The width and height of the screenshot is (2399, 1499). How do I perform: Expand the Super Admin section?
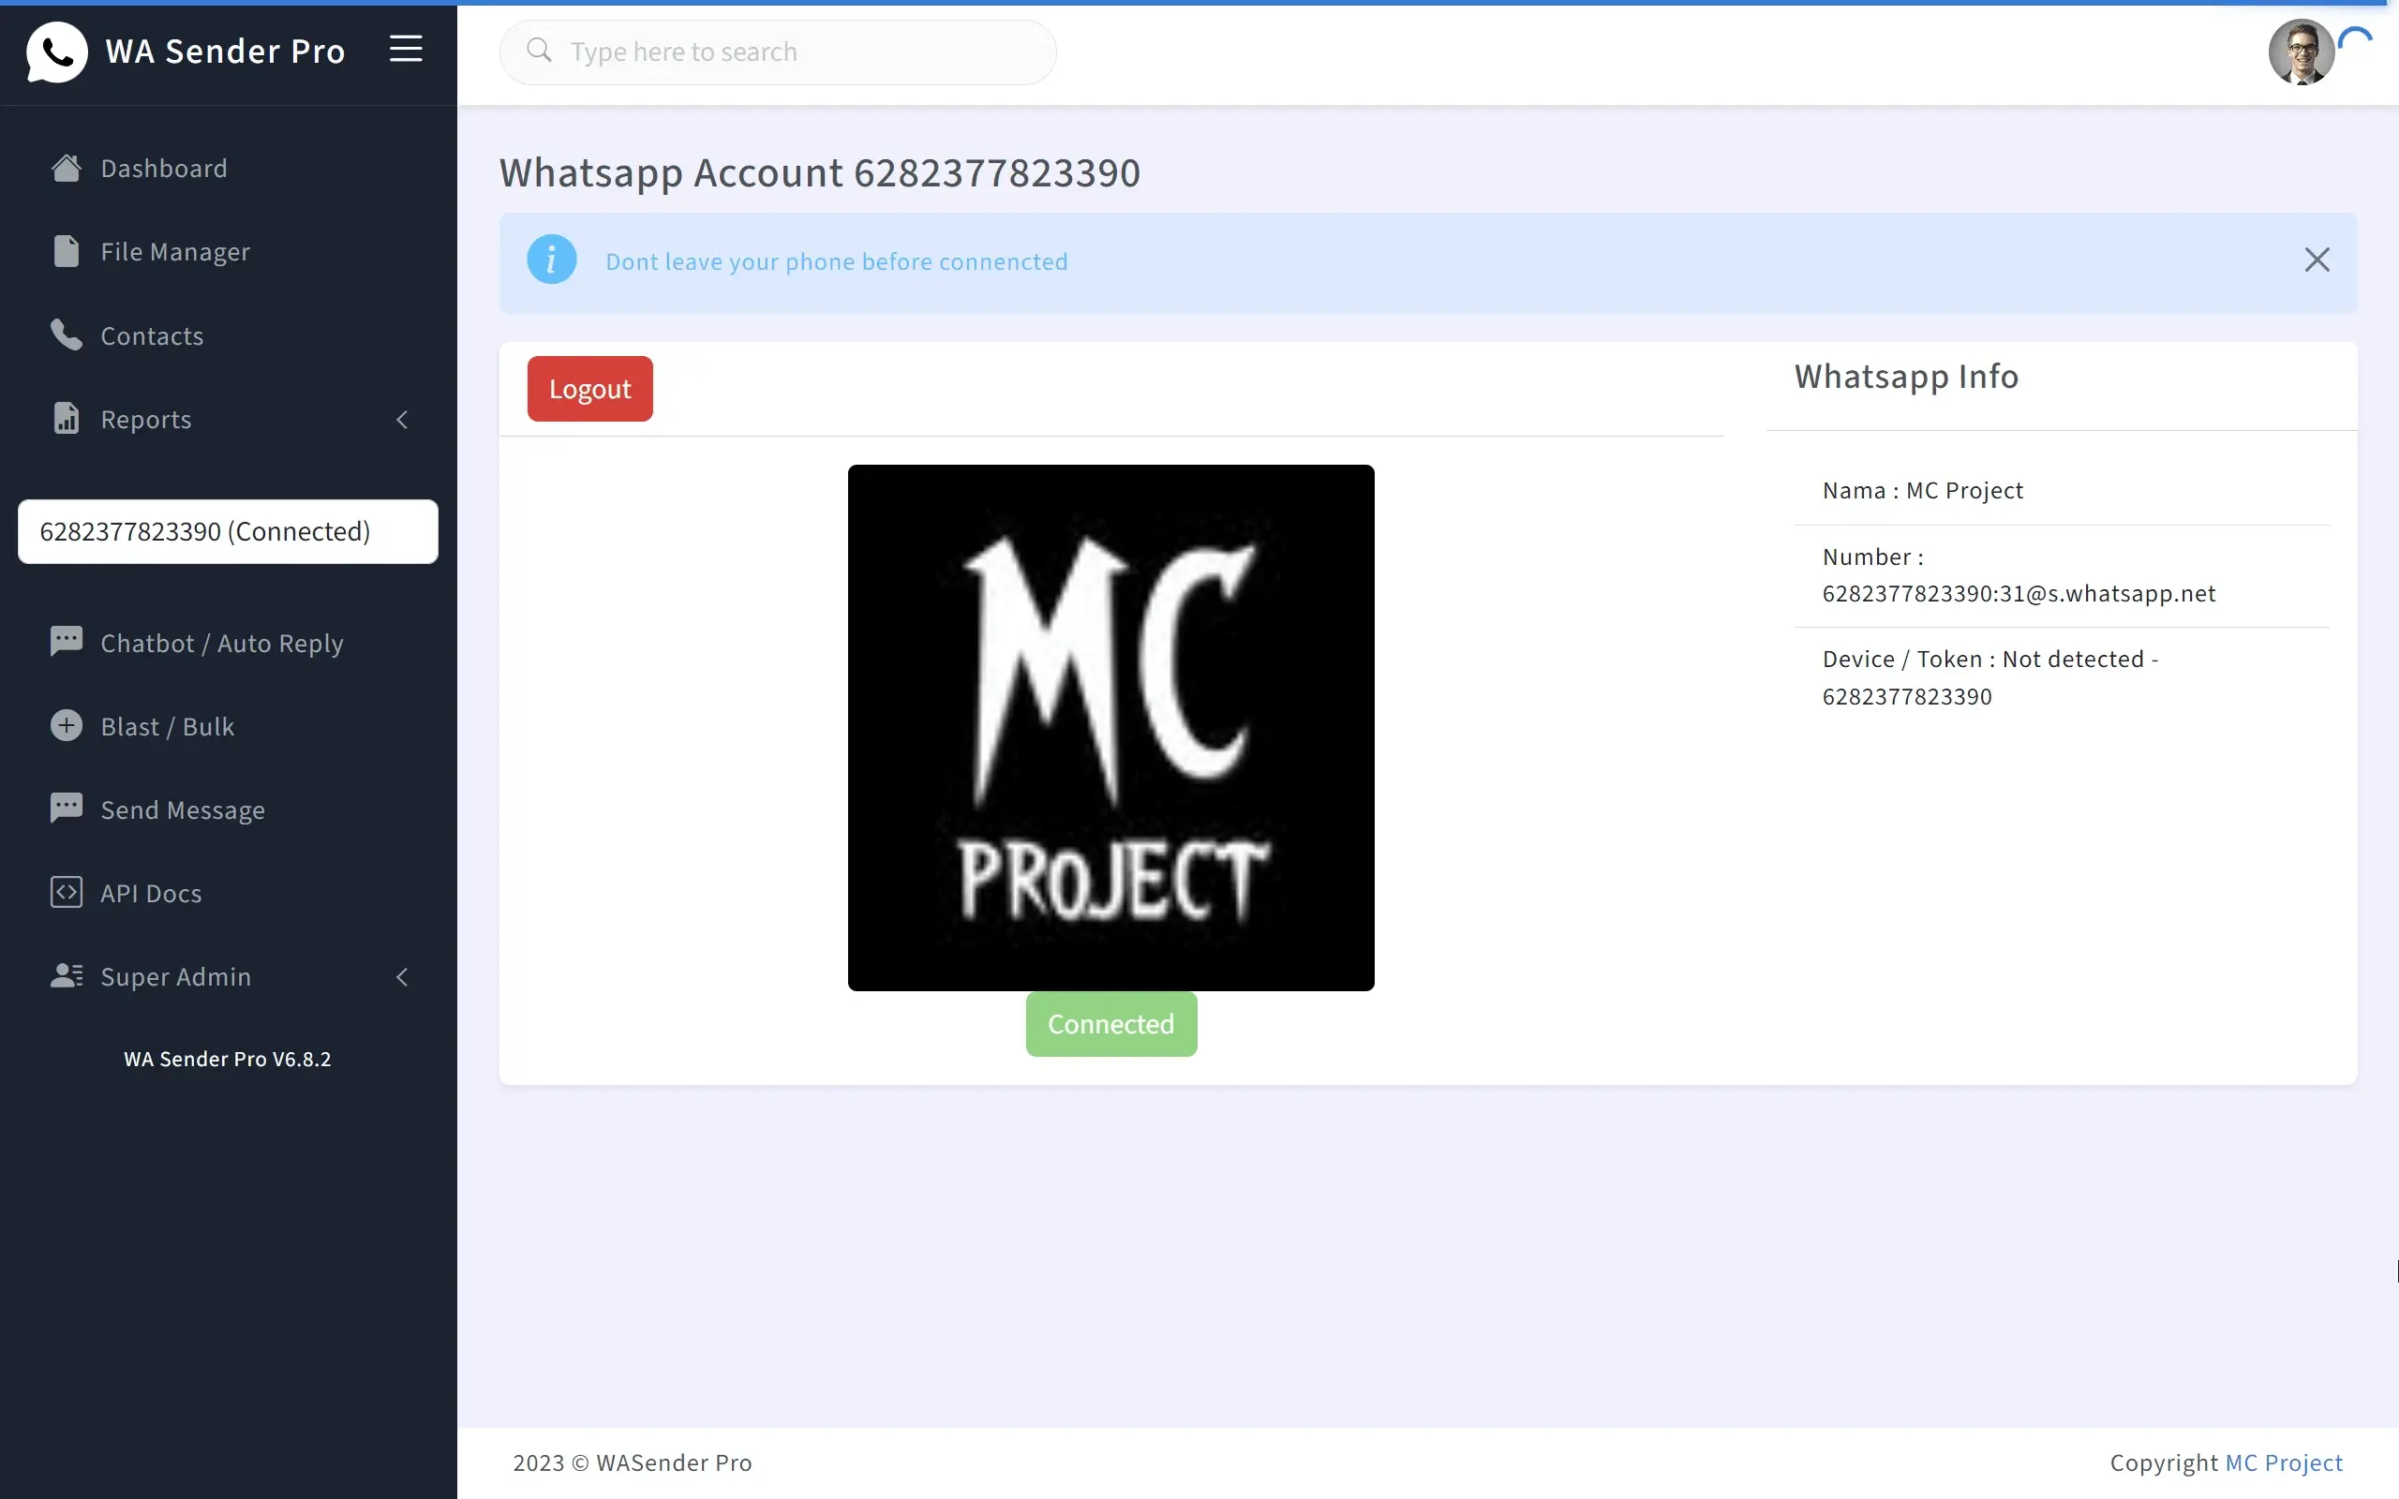pyautogui.click(x=402, y=977)
